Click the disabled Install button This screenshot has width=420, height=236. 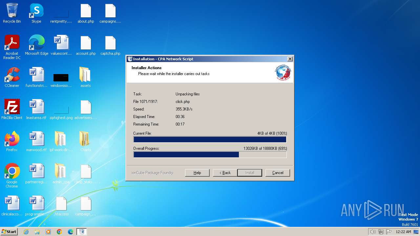click(250, 173)
